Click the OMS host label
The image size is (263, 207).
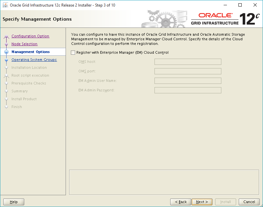coord(87,62)
